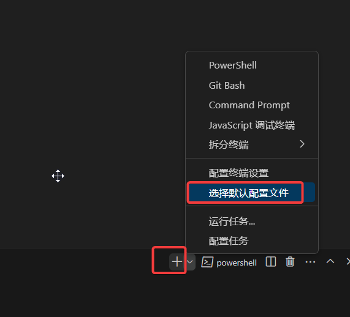350x317 pixels.
Task: Open the launch profile dropdown chevron
Action: 190,262
